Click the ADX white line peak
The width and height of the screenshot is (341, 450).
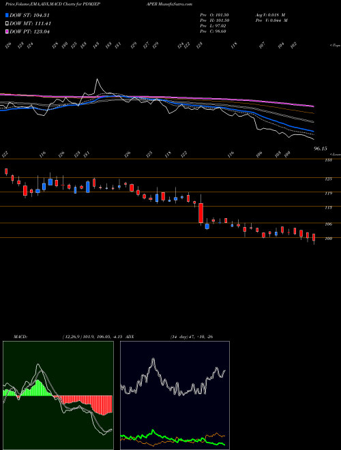pos(153,360)
